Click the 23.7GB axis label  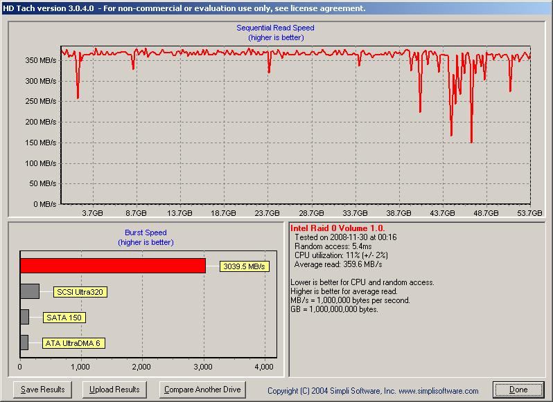point(267,213)
